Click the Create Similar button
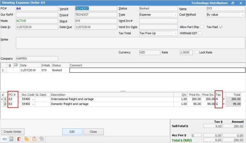This screenshot has width=246, height=143. click(x=13, y=132)
